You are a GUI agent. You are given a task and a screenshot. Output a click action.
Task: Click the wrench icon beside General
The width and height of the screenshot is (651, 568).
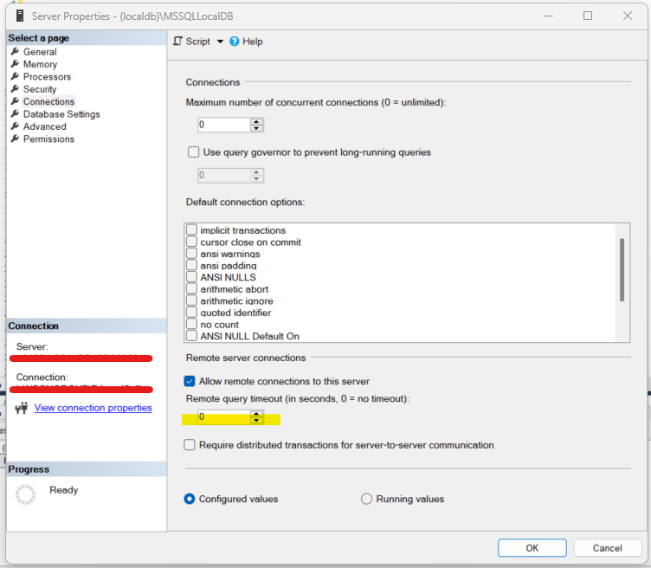[15, 51]
